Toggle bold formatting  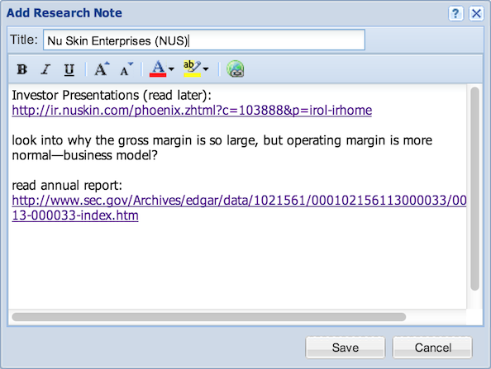(x=22, y=69)
